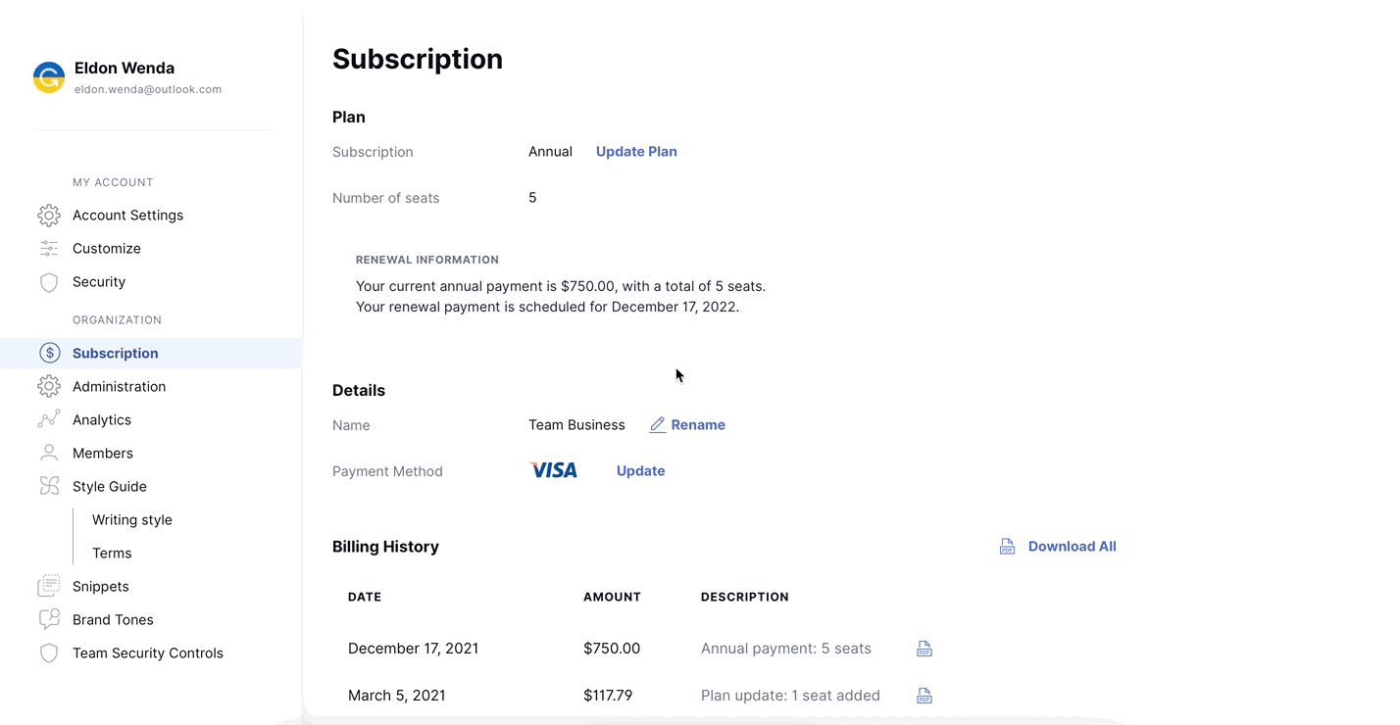Download PDF for December 17, 2021 invoice
The image size is (1400, 725).
(924, 649)
